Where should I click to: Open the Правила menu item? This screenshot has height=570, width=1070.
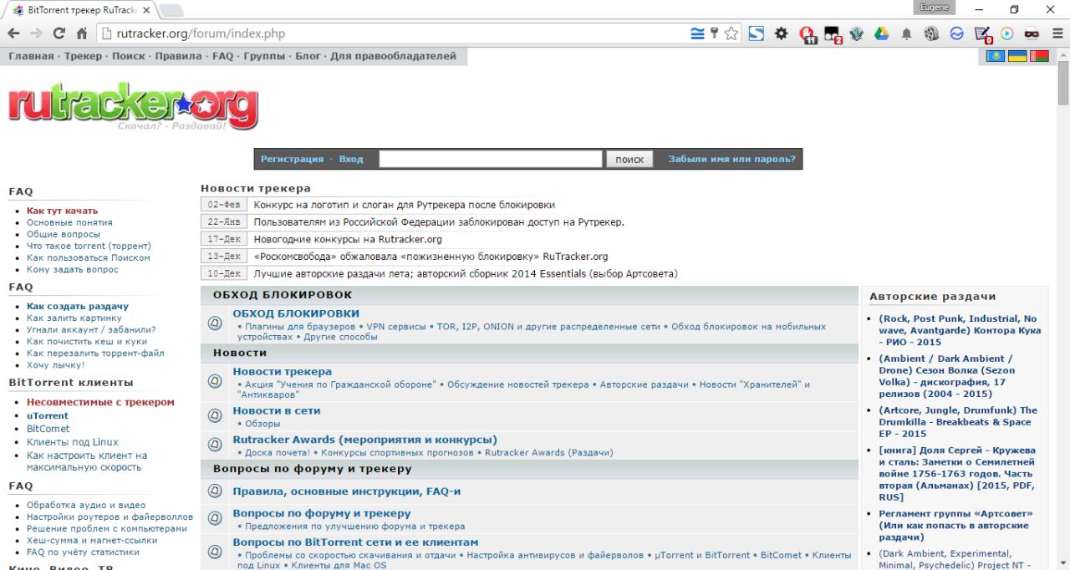(178, 56)
